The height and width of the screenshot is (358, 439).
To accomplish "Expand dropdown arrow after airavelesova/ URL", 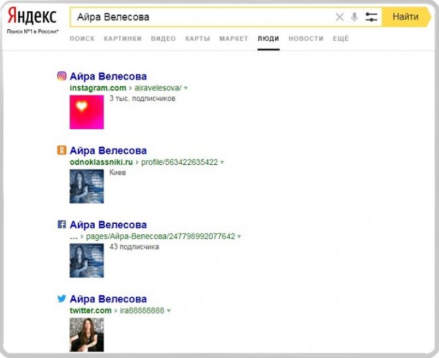I will [186, 88].
